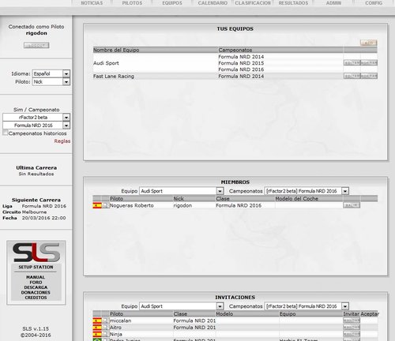
Task: Open the Idioma language dropdown
Action: [x=51, y=73]
